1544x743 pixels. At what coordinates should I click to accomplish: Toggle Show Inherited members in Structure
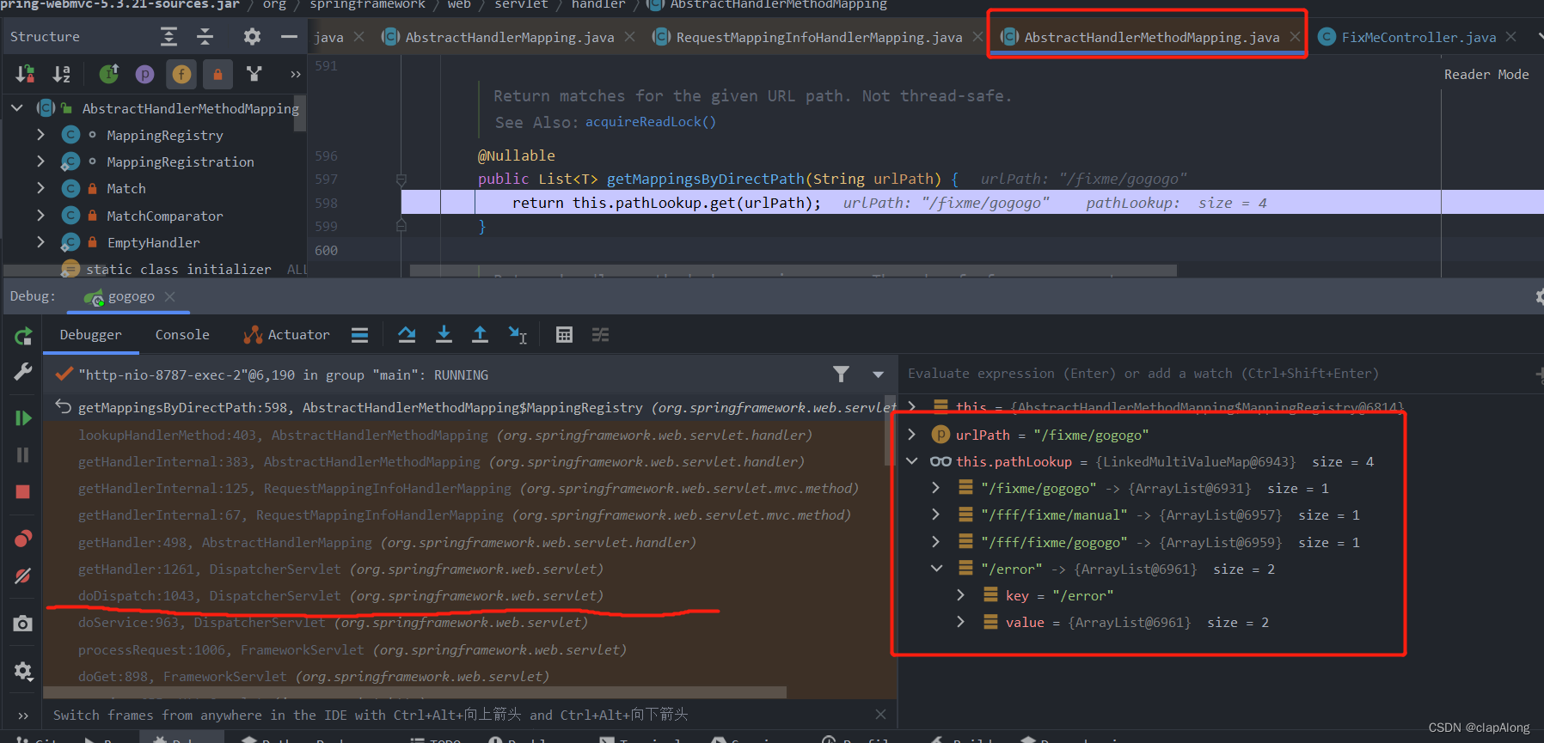tap(108, 74)
